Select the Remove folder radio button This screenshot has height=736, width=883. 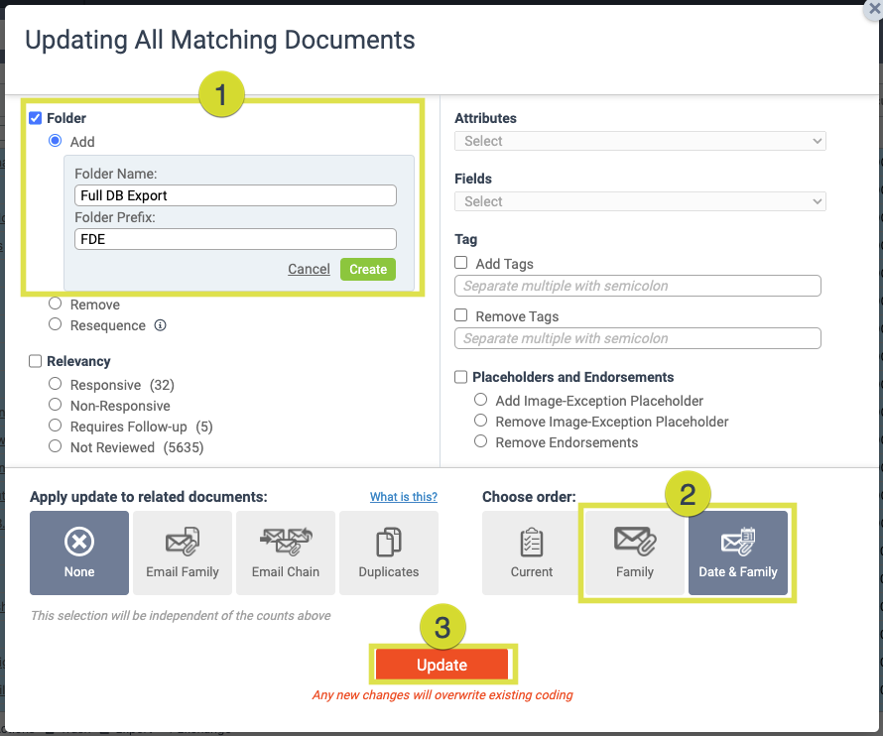[x=56, y=304]
